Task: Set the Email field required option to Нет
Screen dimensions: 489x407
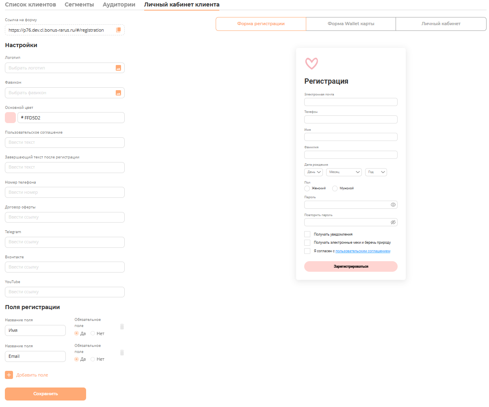Action: point(93,359)
